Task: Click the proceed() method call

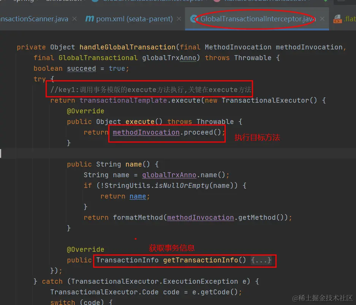Action: tap(202, 132)
